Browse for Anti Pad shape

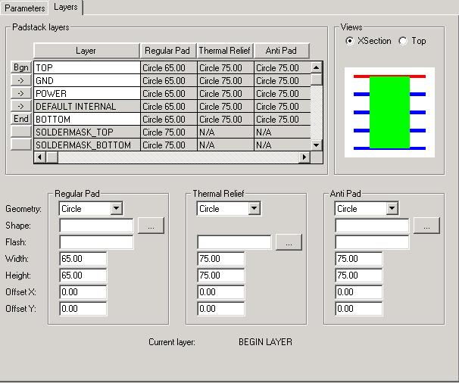click(x=426, y=226)
